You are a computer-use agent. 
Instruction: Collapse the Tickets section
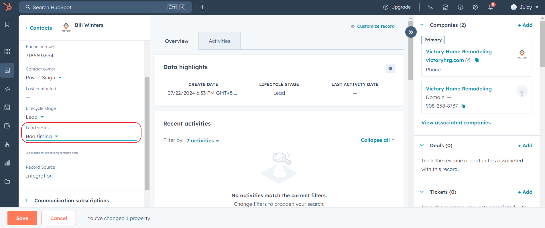pos(422,192)
